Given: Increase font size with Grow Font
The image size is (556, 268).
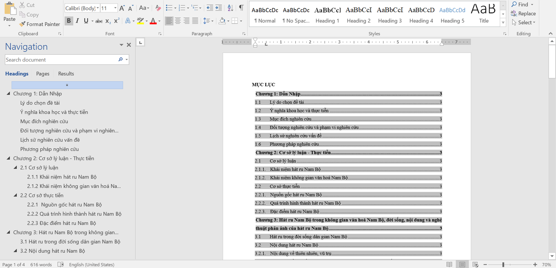Looking at the screenshot, I should pyautogui.click(x=122, y=8).
